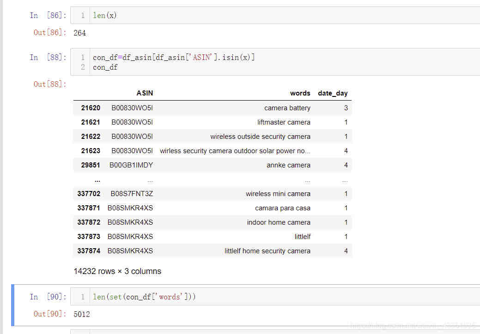480x334 pixels.
Task: Click the date_day column header
Action: pos(333,93)
